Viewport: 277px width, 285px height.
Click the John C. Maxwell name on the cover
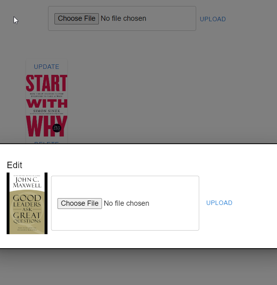point(27,183)
